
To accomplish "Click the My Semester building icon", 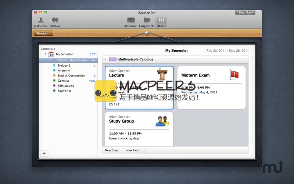I will (51, 54).
